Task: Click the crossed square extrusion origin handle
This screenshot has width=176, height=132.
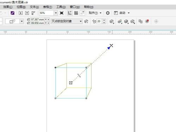Action: (71, 83)
